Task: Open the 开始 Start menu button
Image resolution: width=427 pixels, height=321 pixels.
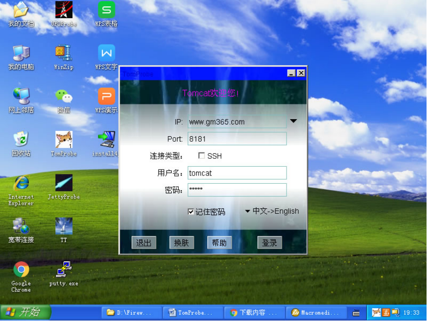Action: coord(25,313)
